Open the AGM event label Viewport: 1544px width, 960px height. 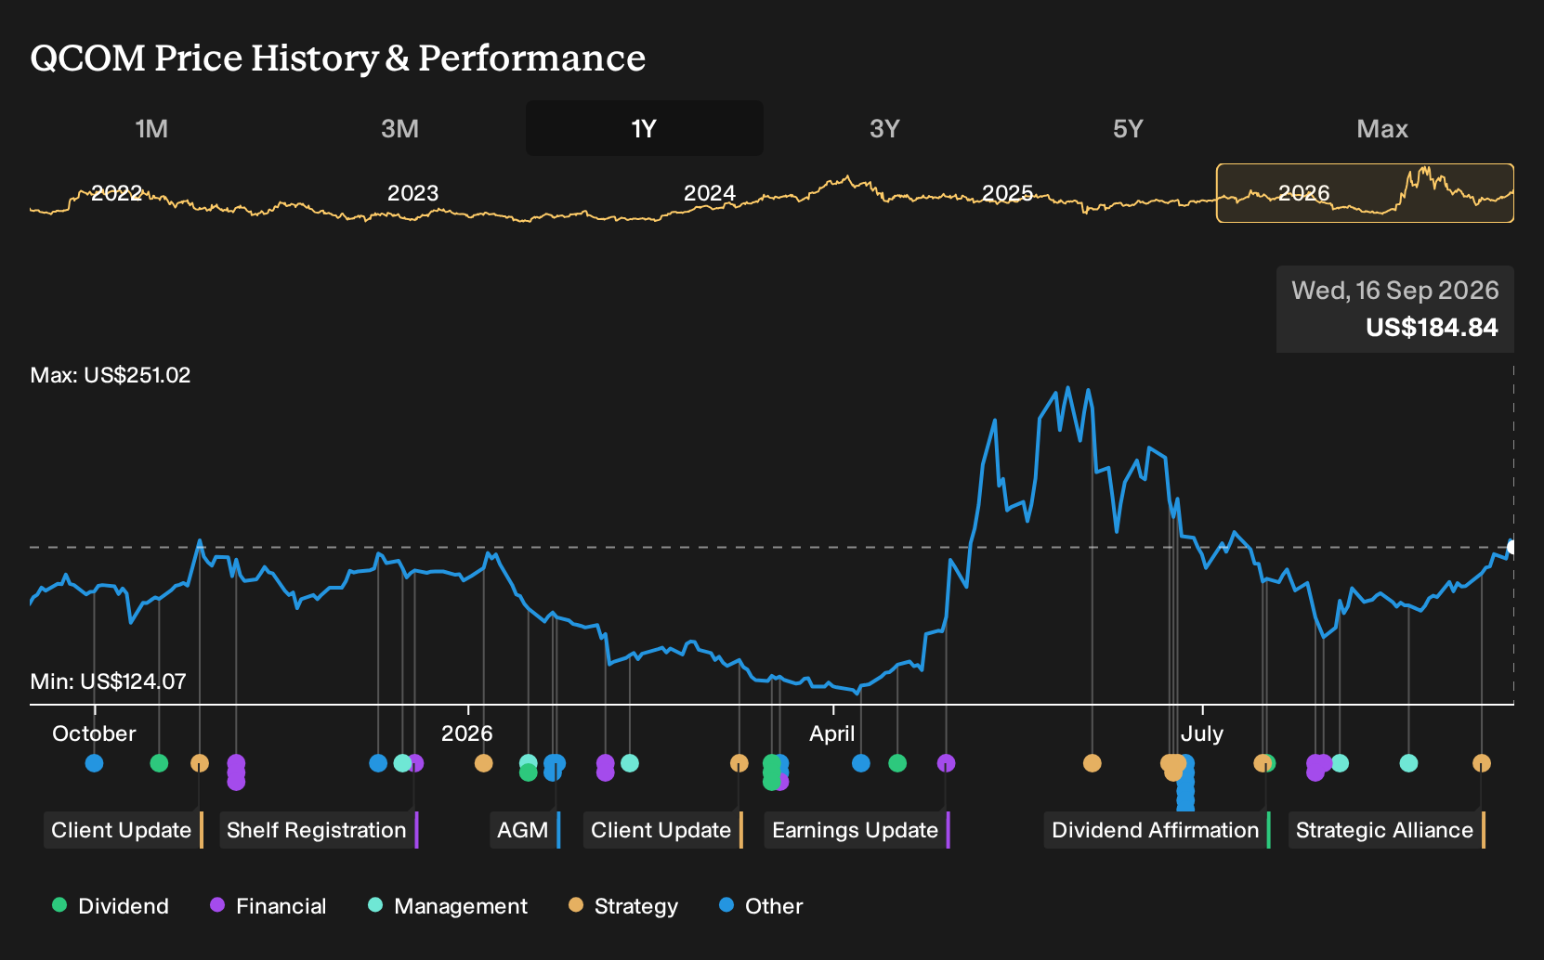click(x=525, y=830)
